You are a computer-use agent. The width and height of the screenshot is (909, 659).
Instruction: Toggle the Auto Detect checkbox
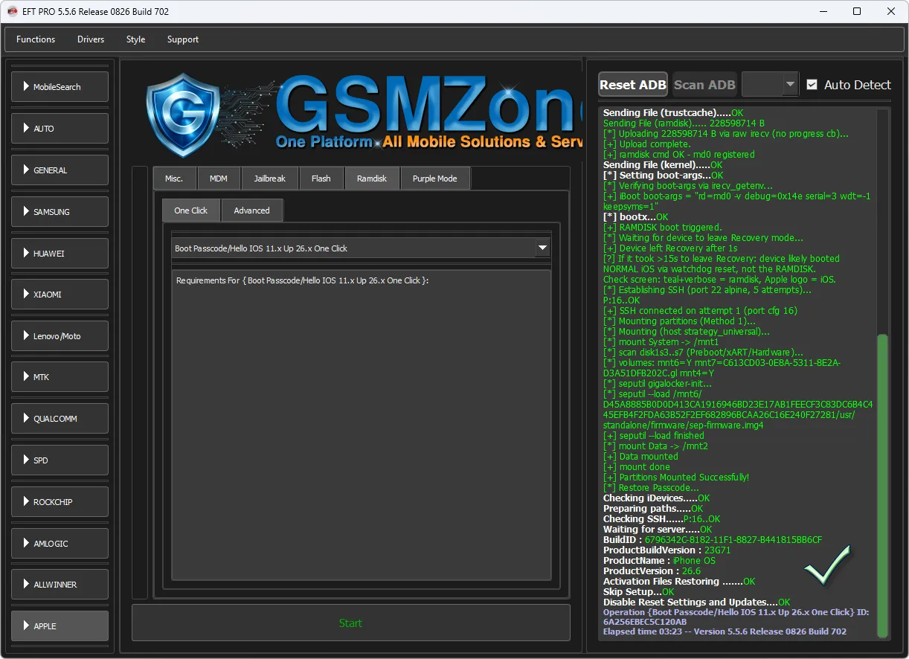pyautogui.click(x=812, y=85)
